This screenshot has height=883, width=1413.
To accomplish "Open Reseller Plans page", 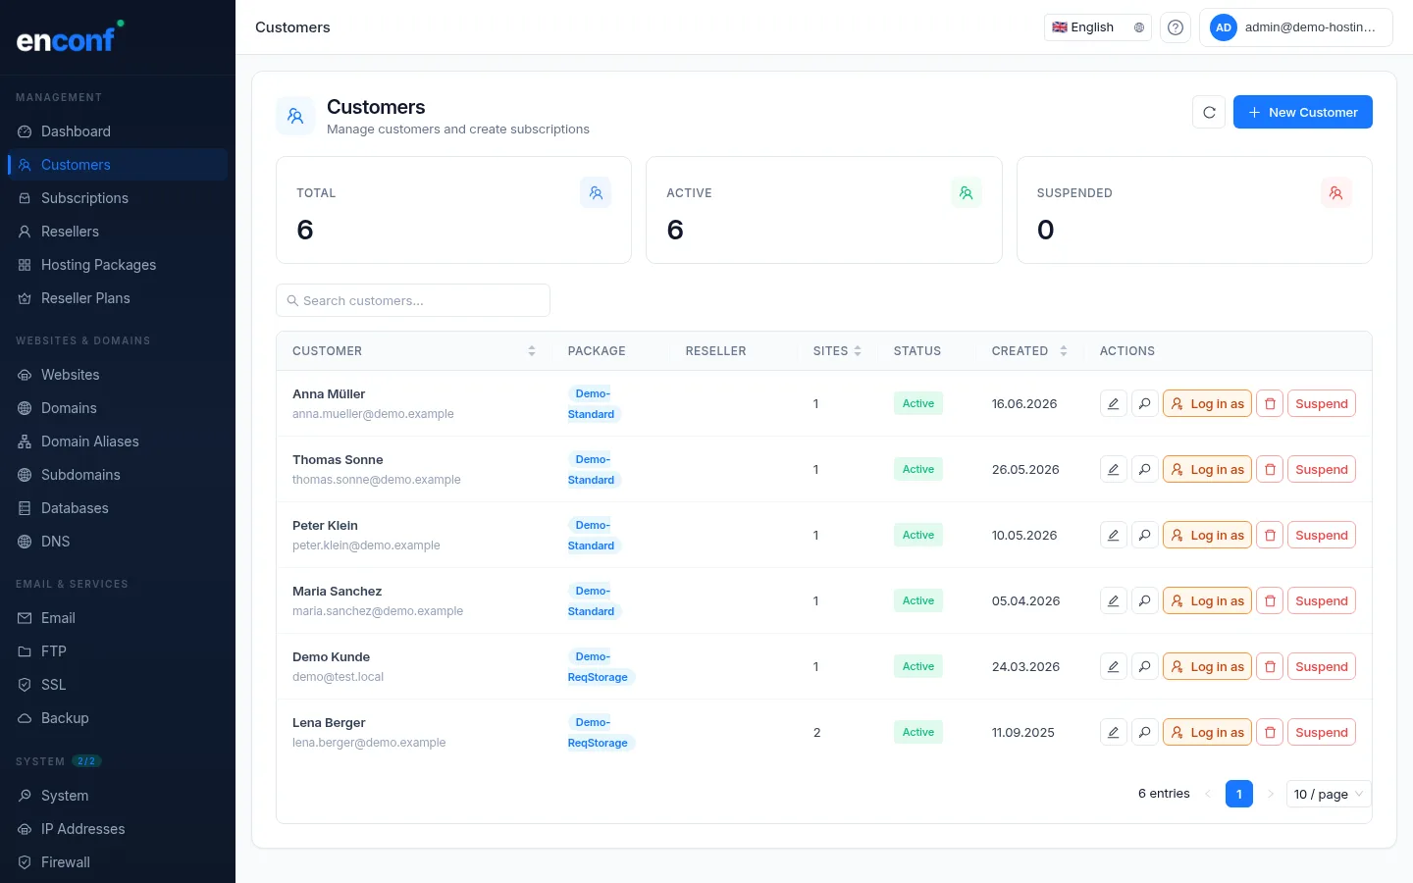I will (x=118, y=298).
